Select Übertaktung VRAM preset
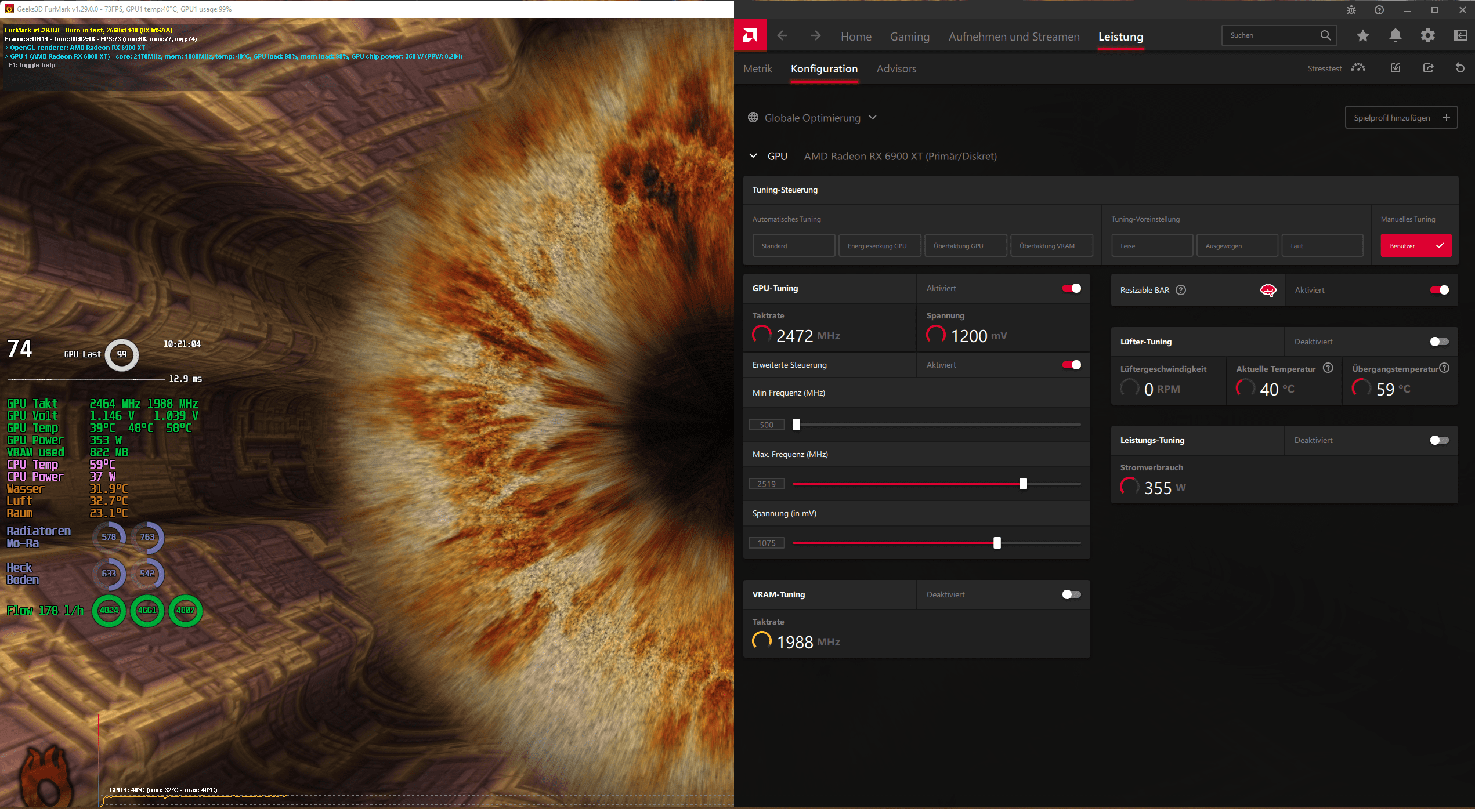The height and width of the screenshot is (809, 1475). 1051,246
